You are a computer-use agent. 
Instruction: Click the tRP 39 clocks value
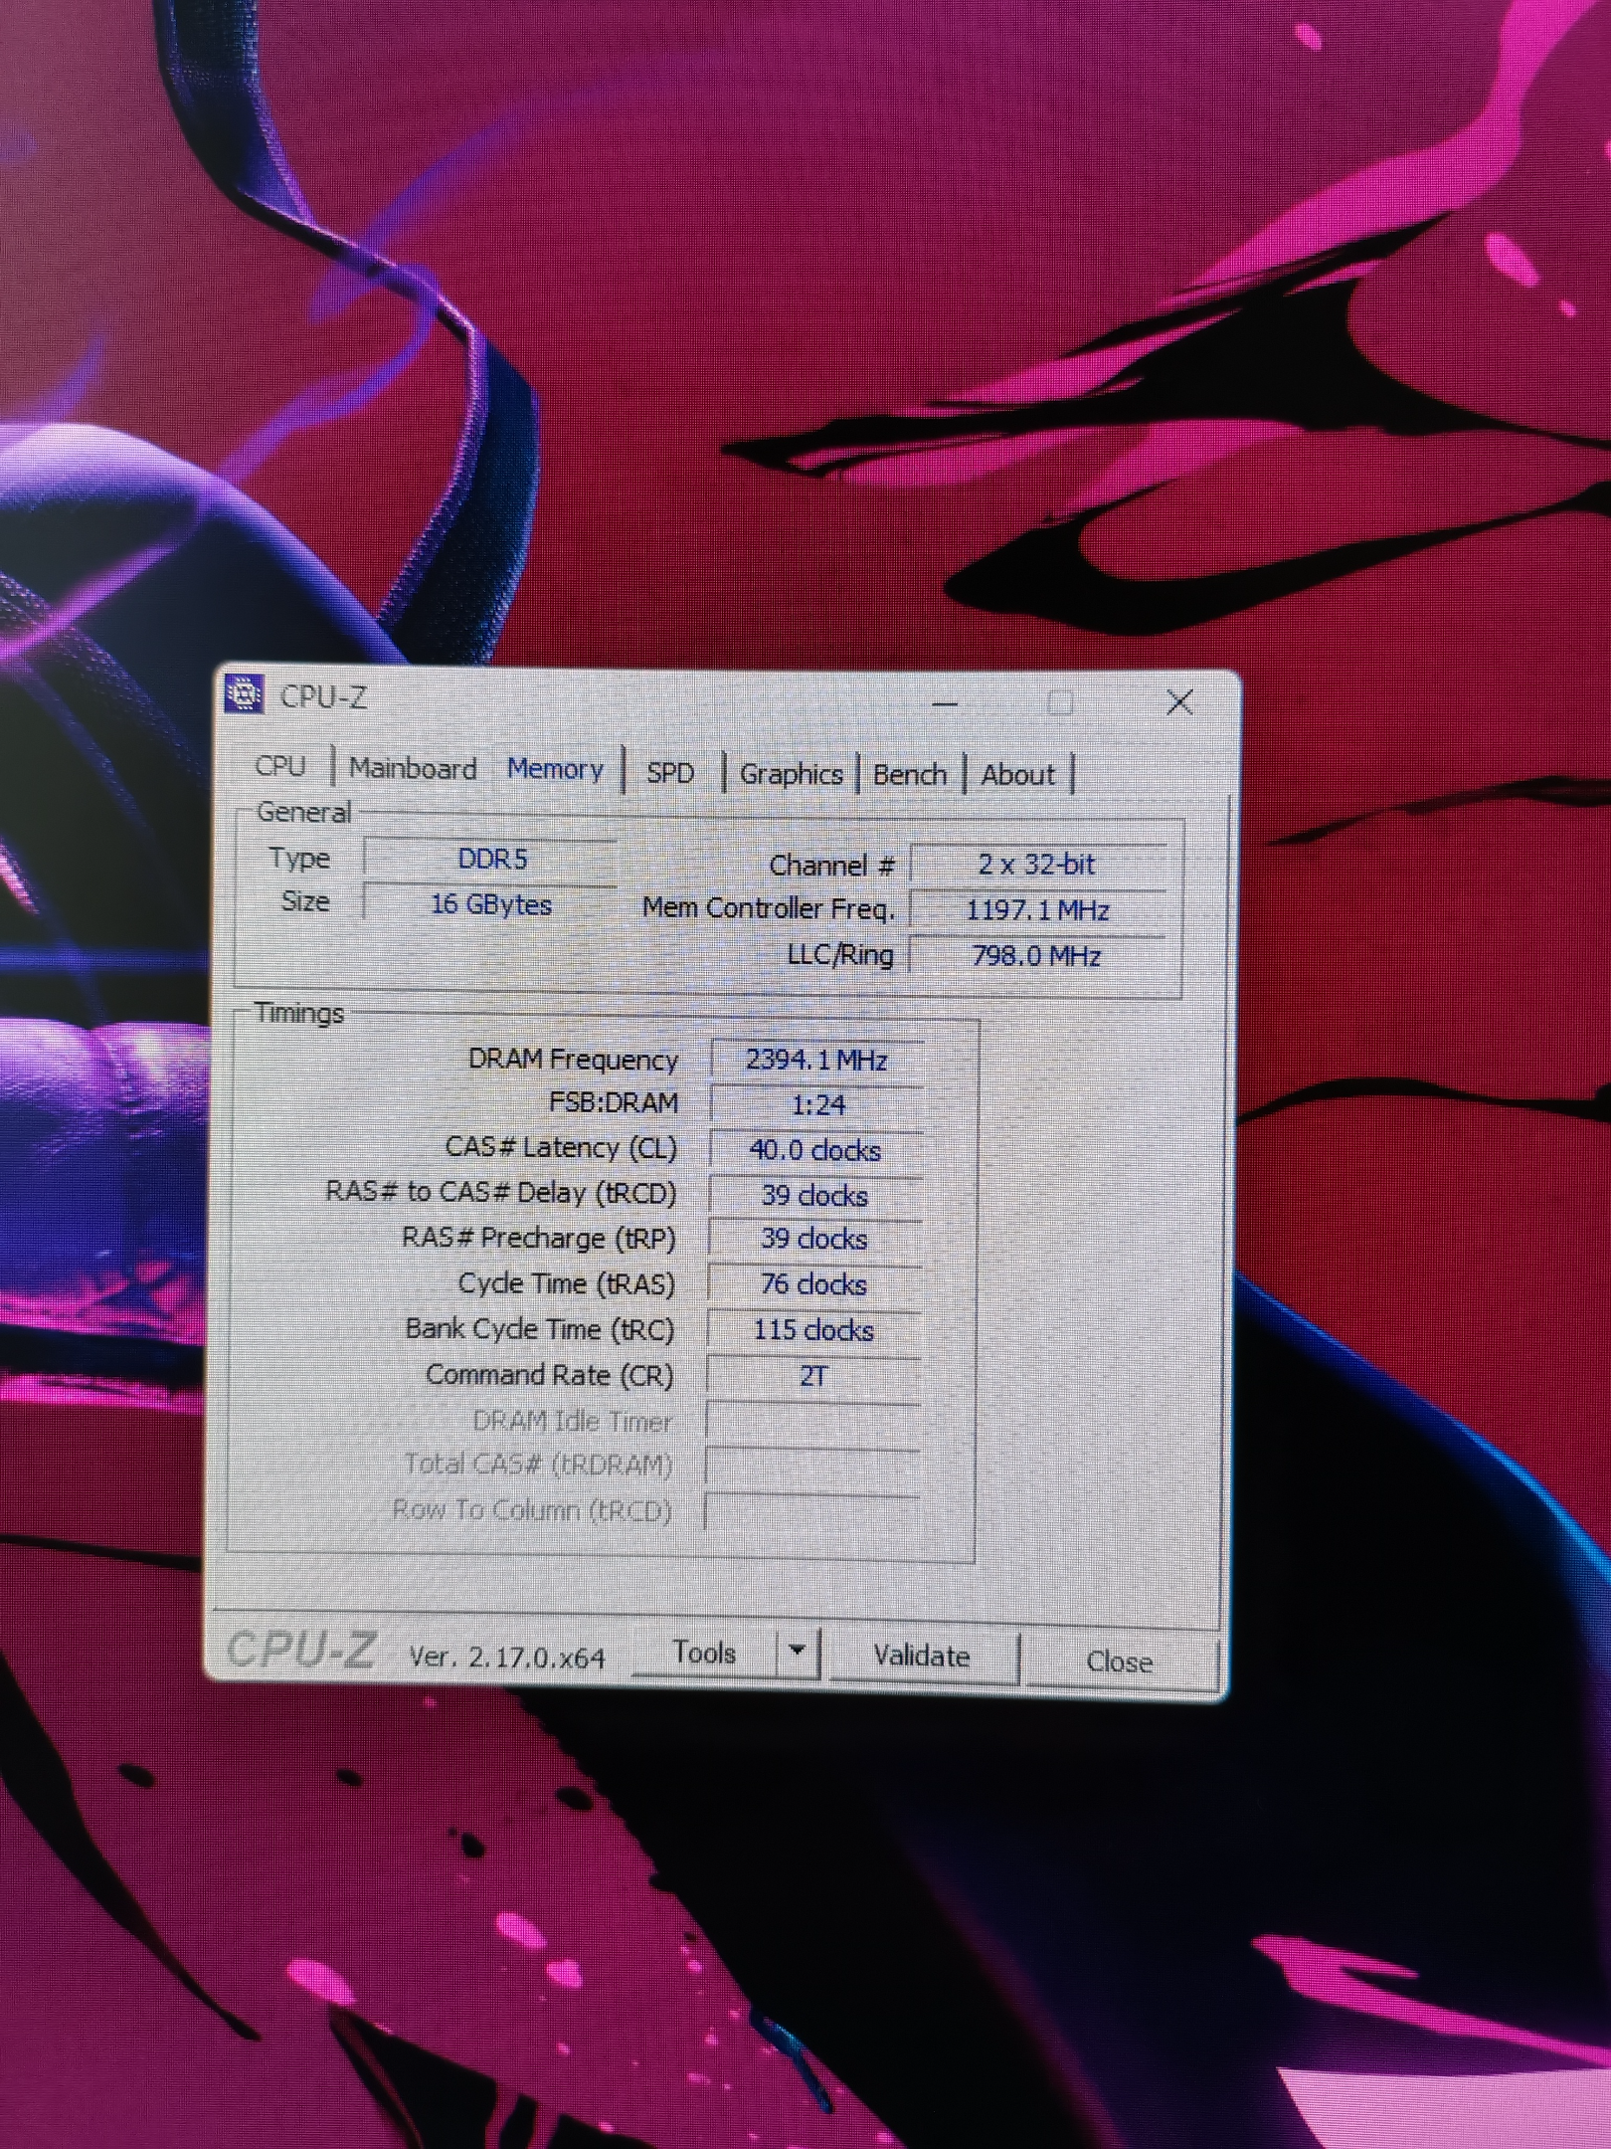click(815, 1239)
